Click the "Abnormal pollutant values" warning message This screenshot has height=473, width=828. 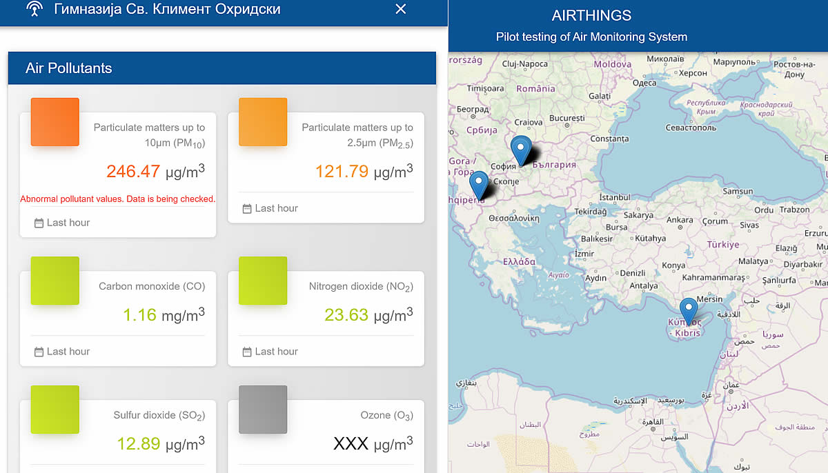click(x=118, y=199)
